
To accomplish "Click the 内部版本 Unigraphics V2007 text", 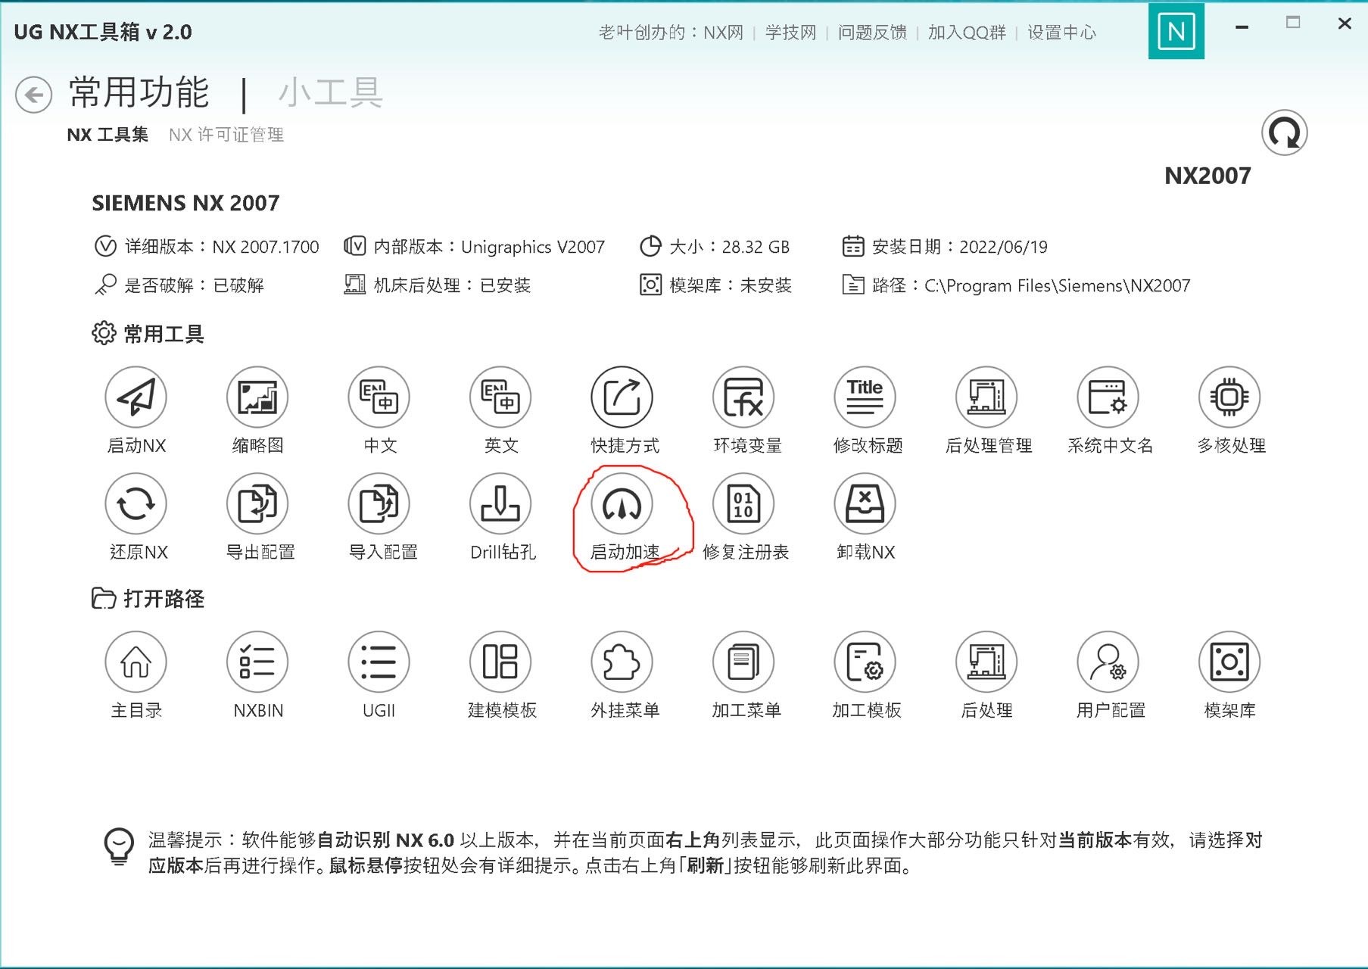I will [489, 247].
